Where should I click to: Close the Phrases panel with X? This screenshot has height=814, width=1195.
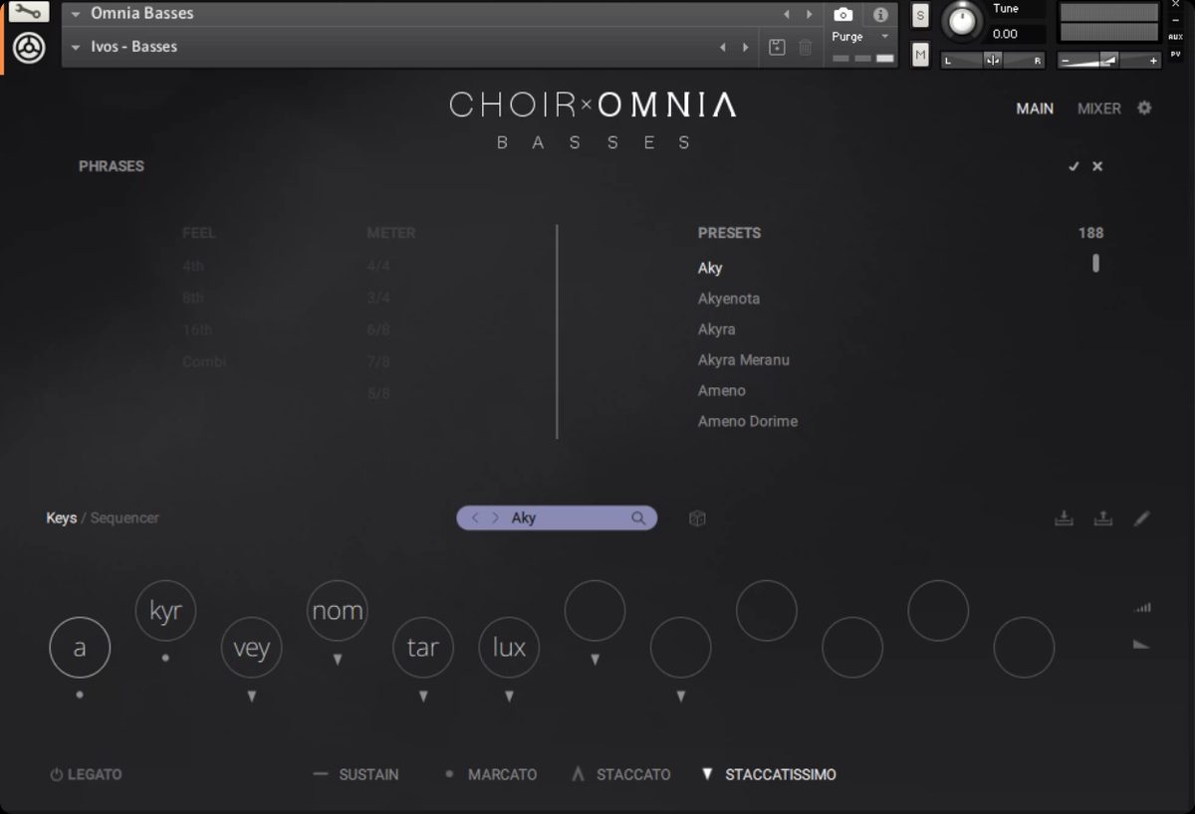coord(1097,166)
